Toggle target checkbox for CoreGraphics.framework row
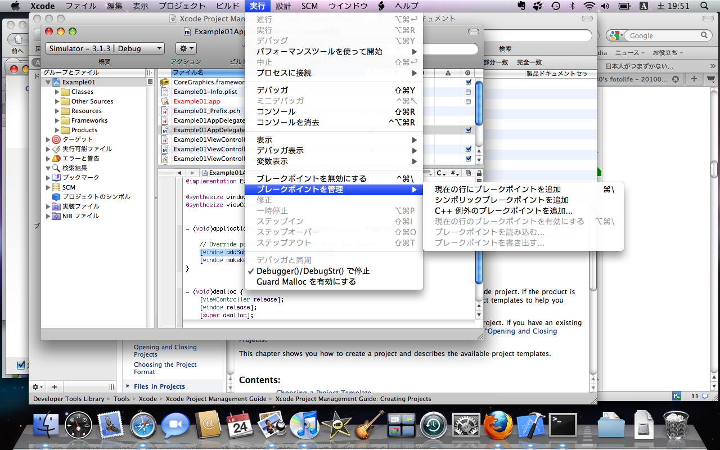Screen dimensions: 720x450 point(468,82)
